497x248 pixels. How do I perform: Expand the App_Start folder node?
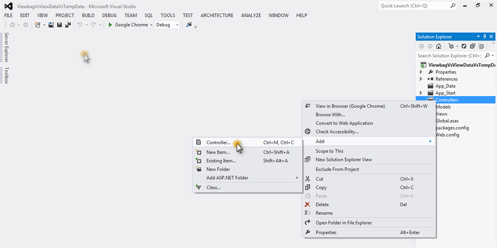[x=421, y=93]
